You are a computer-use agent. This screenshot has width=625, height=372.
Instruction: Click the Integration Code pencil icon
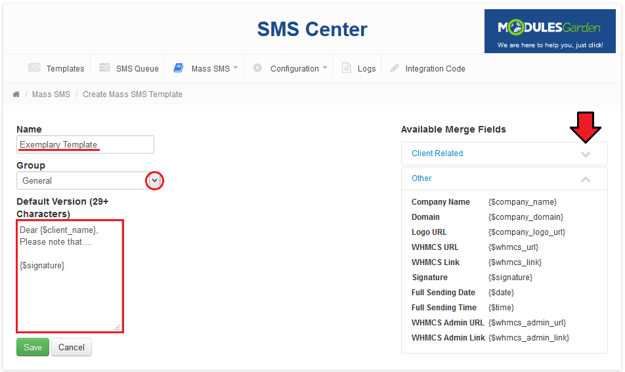pyautogui.click(x=394, y=68)
